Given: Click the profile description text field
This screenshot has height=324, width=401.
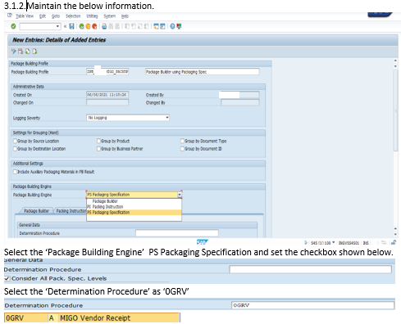Looking at the screenshot, I should 203,72.
